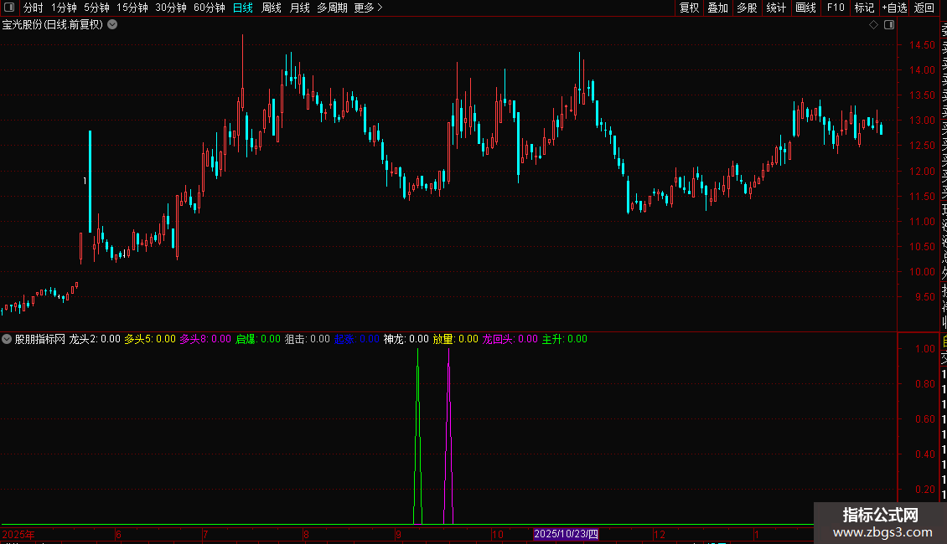Open indicator menu beside 股朋指标网
This screenshot has height=544, width=947.
[7, 339]
